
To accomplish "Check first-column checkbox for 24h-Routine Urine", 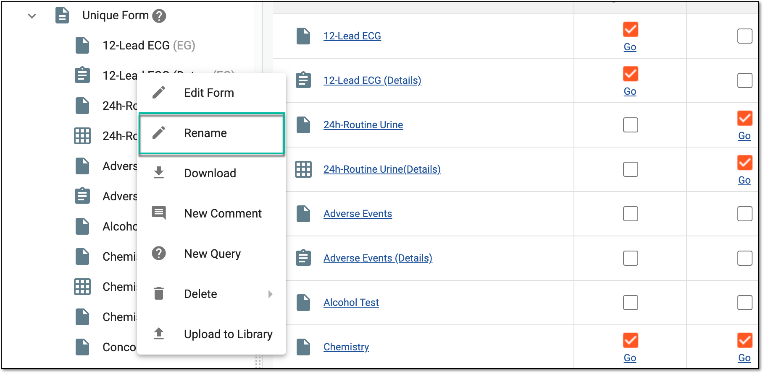I will click(630, 125).
